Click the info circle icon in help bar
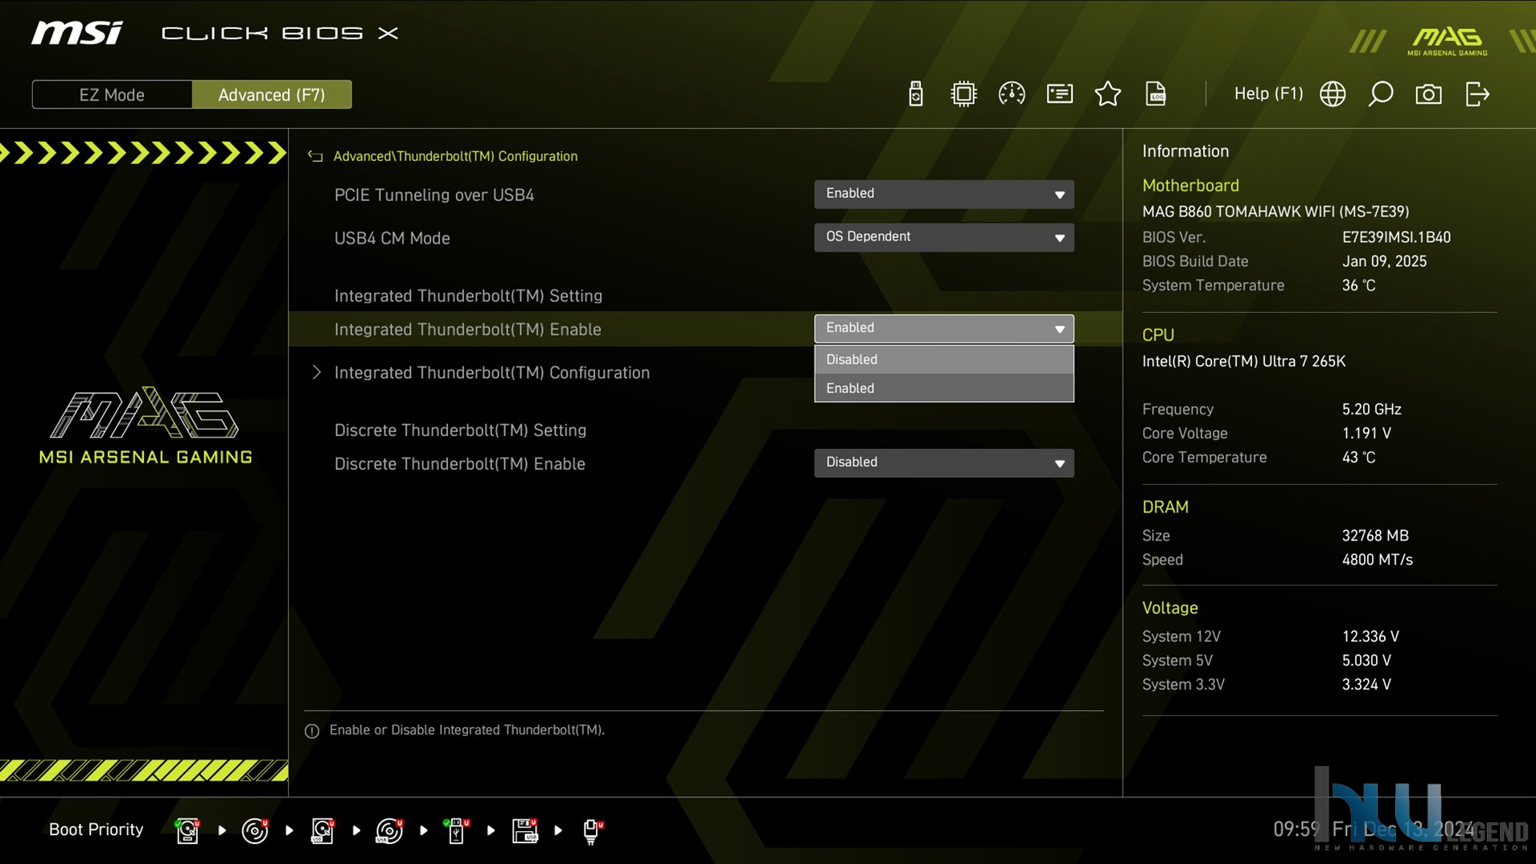This screenshot has height=864, width=1536. point(312,730)
